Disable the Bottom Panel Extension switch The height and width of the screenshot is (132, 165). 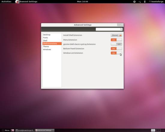pyautogui.click(x=116, y=49)
